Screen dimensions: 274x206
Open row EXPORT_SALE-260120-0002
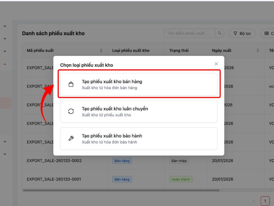pos(54,161)
